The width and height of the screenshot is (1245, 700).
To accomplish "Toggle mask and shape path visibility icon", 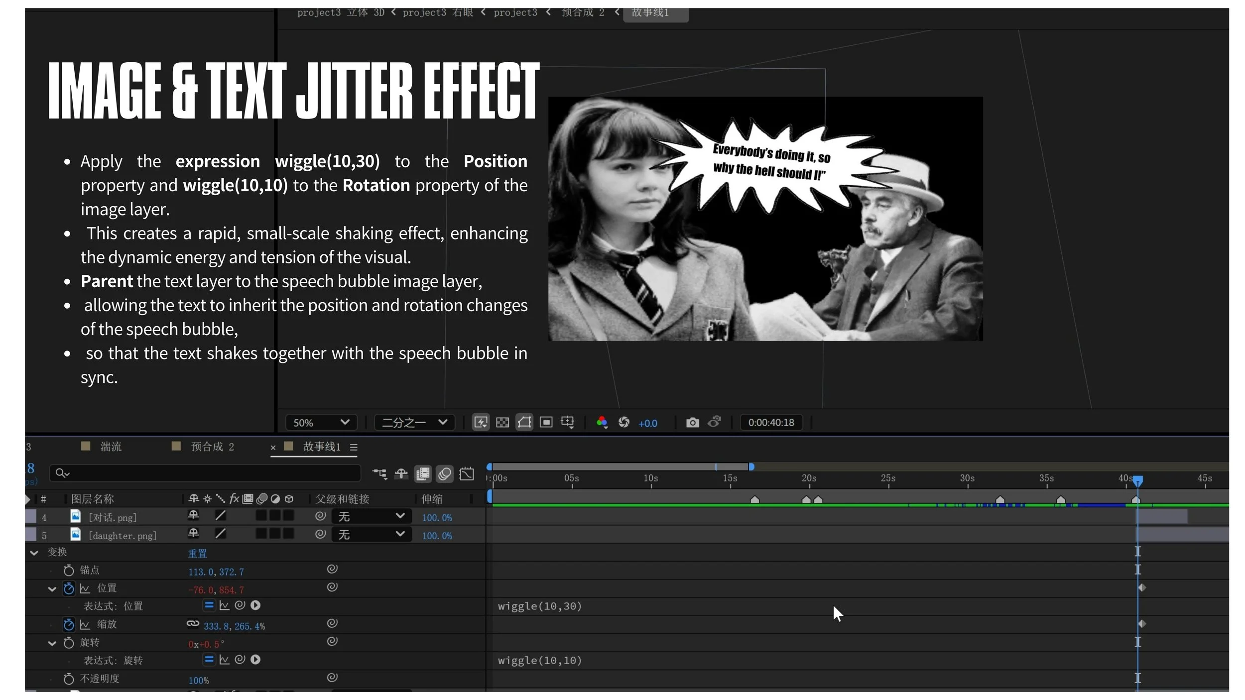I will pos(524,423).
